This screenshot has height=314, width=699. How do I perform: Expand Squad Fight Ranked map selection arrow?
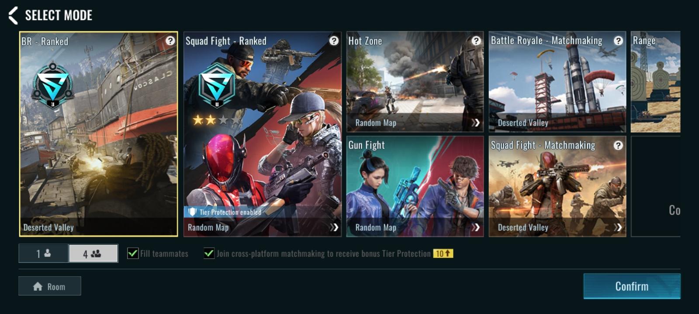(x=334, y=227)
